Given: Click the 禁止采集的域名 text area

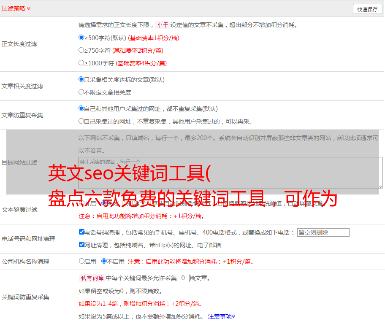Looking at the screenshot, I should pos(230,173).
